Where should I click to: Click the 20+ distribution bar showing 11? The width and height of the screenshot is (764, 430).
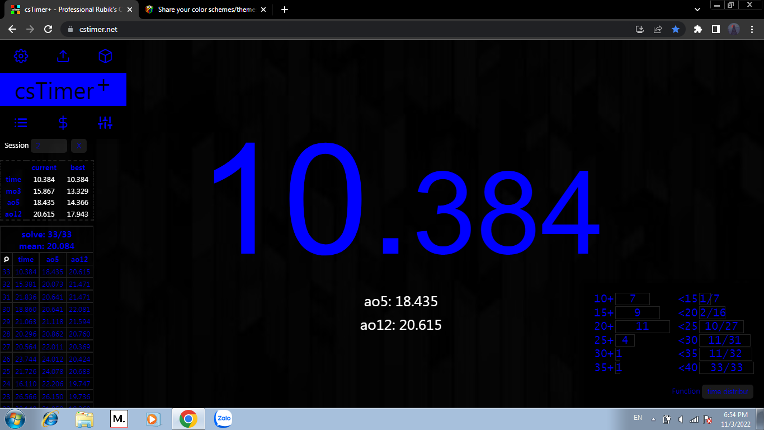(x=642, y=326)
